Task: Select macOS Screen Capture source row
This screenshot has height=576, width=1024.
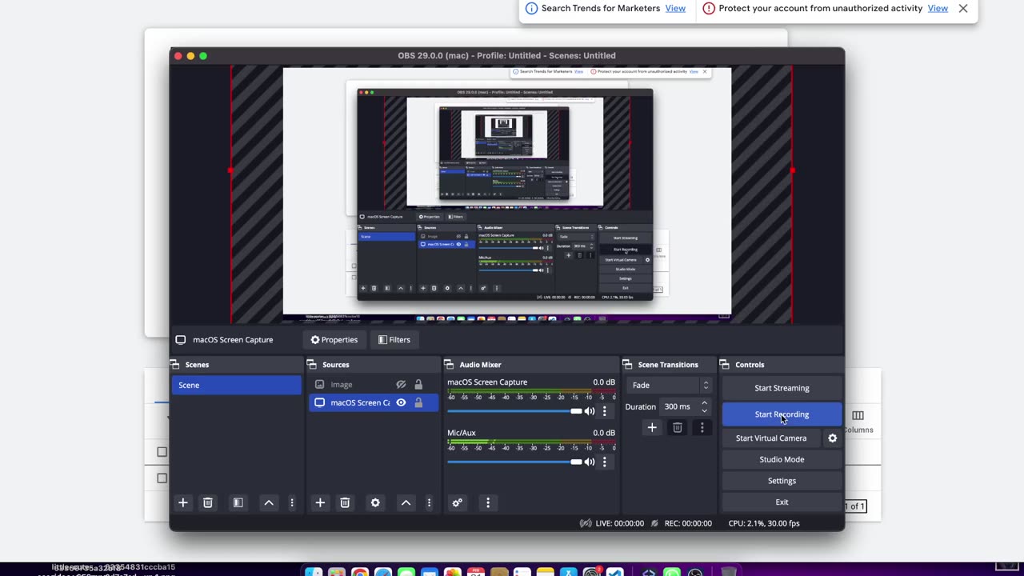Action: (x=374, y=402)
